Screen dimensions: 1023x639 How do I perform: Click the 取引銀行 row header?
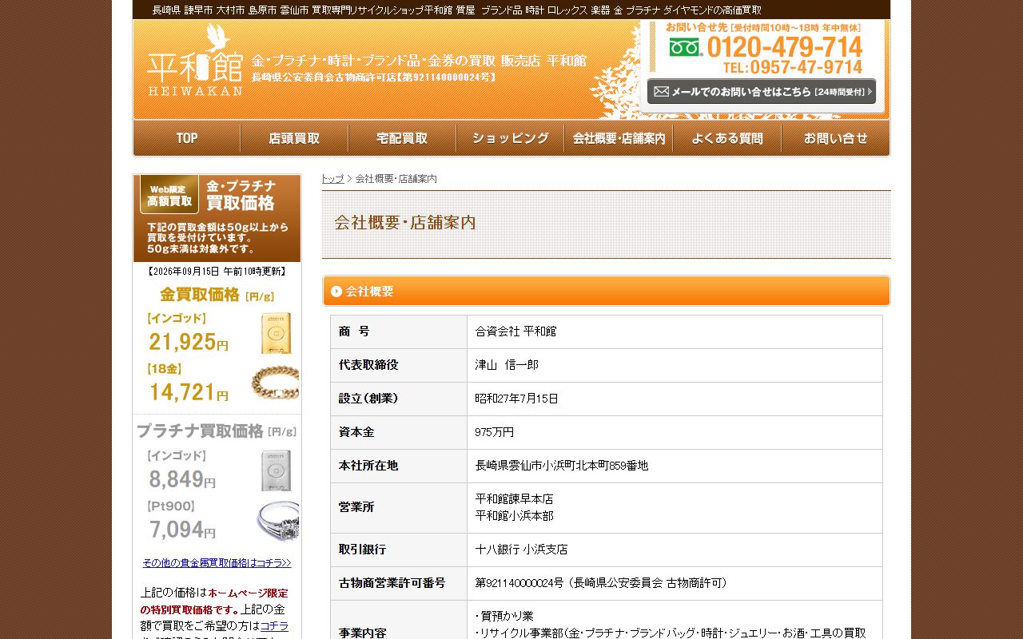pos(399,550)
